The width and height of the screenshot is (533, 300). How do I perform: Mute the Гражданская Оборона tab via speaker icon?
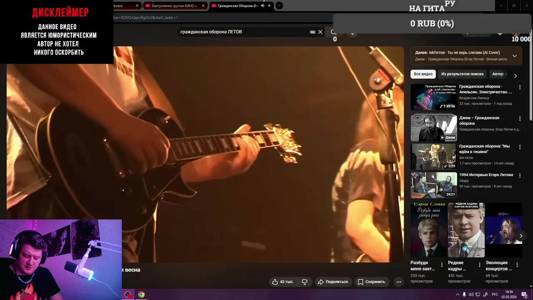pyautogui.click(x=263, y=6)
